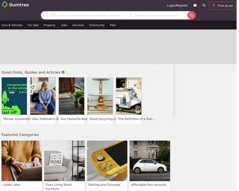Go to previous articles with left arrow
The image size is (239, 191).
(x=158, y=72)
